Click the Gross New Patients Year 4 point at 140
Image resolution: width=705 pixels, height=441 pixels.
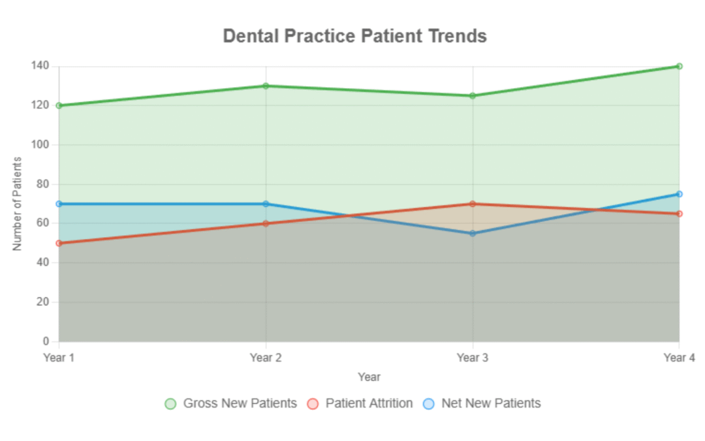click(x=679, y=67)
